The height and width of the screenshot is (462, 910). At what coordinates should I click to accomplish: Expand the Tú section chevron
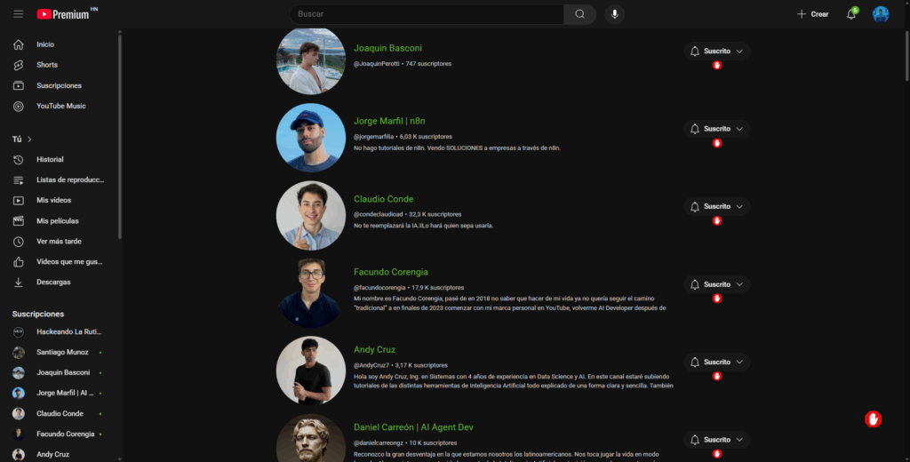pos(29,139)
